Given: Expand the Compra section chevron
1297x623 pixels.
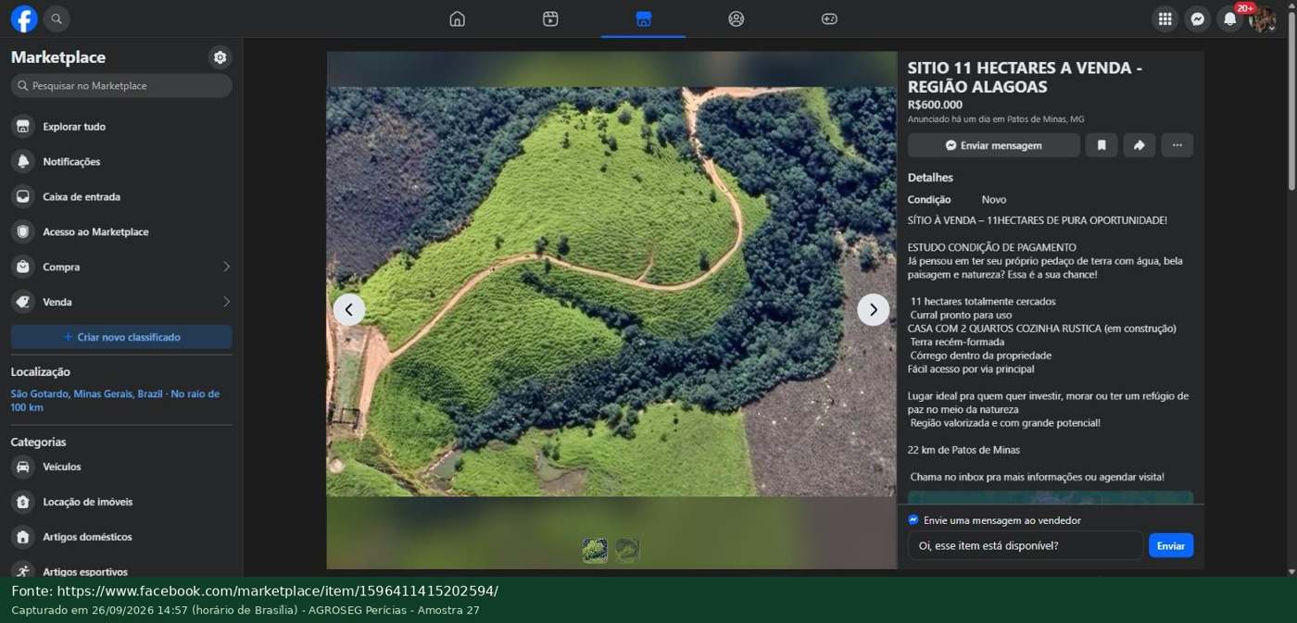Looking at the screenshot, I should coord(226,267).
